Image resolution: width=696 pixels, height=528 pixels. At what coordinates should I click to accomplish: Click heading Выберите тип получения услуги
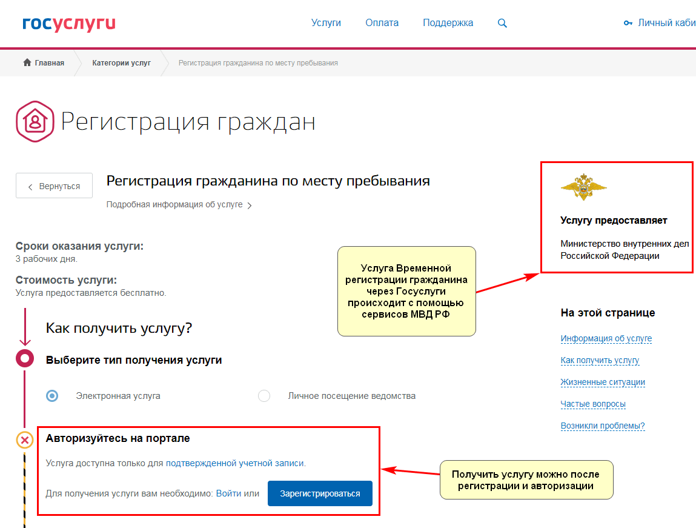tap(134, 360)
